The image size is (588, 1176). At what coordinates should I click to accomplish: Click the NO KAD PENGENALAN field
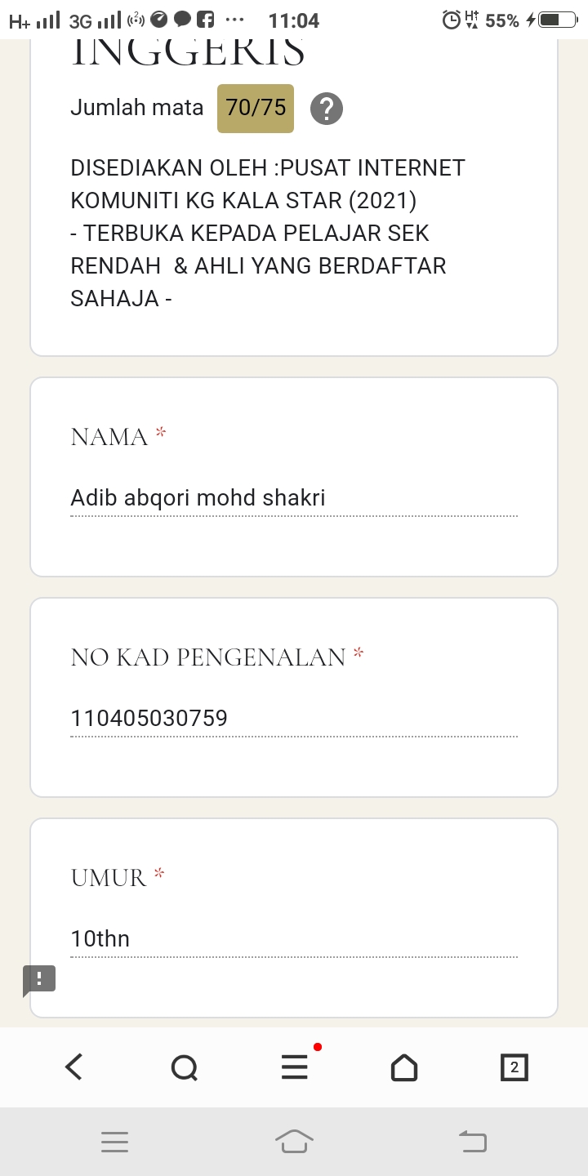294,719
